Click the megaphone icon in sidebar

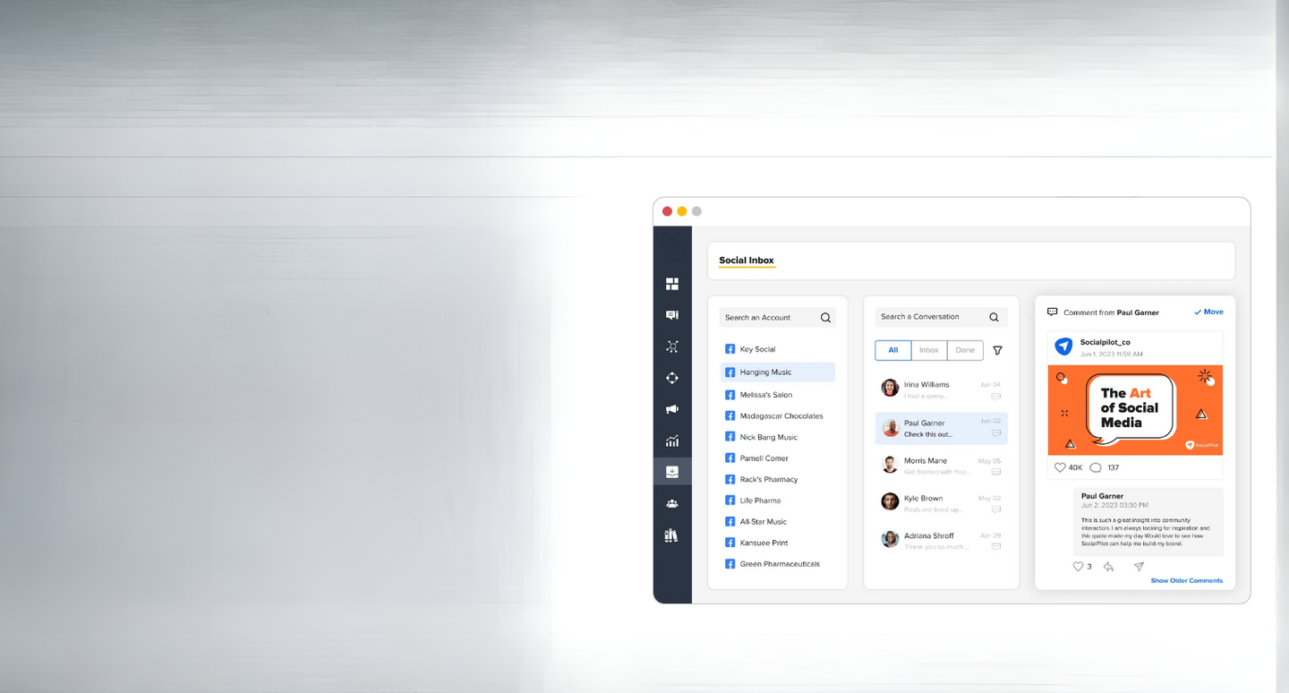671,409
